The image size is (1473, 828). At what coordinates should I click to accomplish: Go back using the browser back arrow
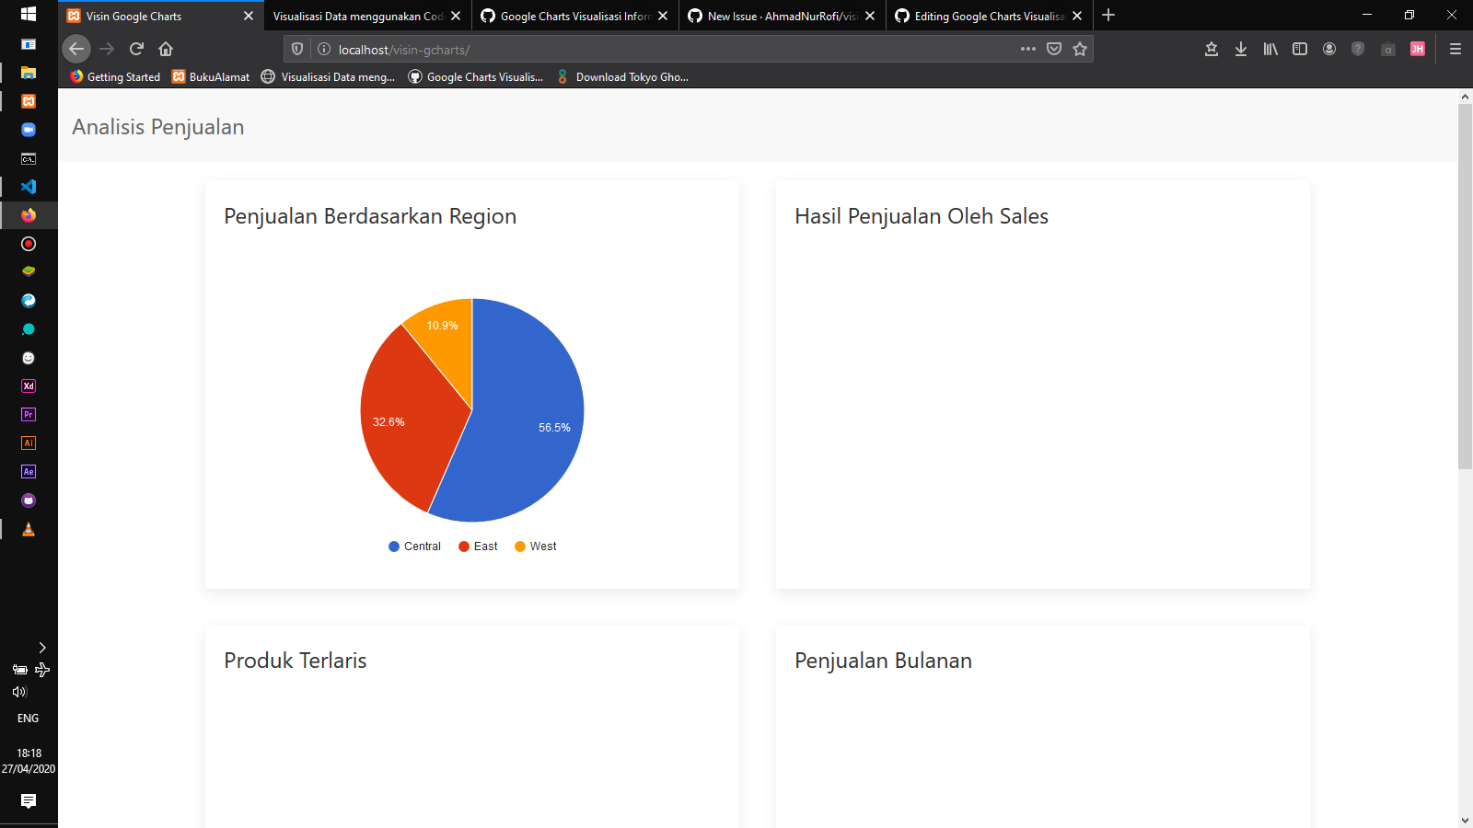point(76,49)
